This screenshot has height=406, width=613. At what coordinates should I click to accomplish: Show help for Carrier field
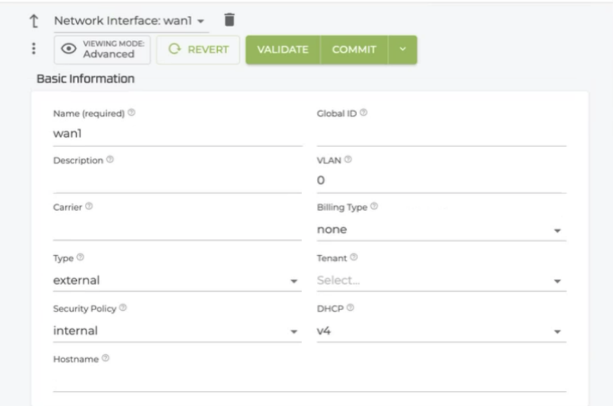pos(89,206)
